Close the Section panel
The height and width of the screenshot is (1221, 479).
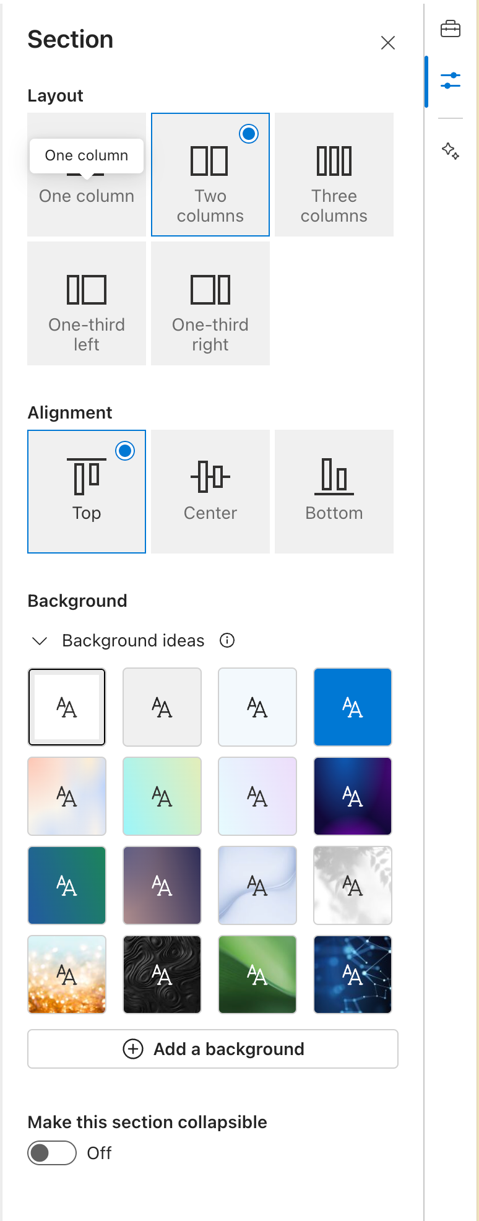point(388,43)
